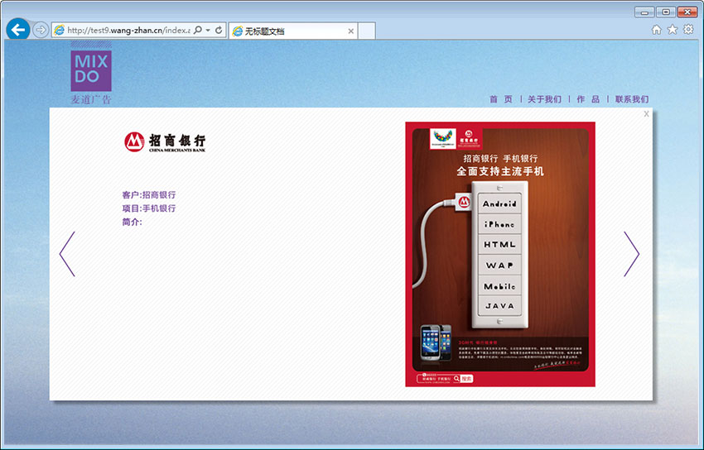Click the browser forward arrow button
Viewport: 704px width, 450px height.
pos(41,30)
